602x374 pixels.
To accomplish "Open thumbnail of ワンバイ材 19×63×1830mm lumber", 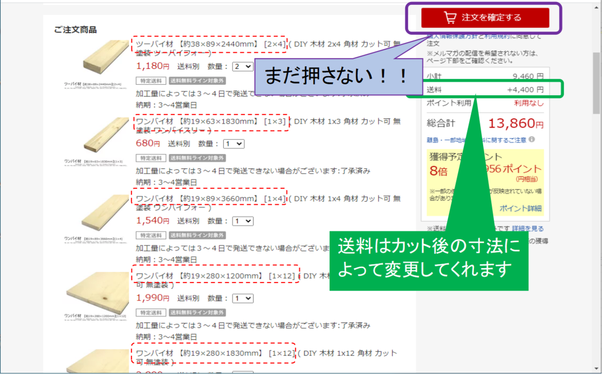I will click(96, 142).
